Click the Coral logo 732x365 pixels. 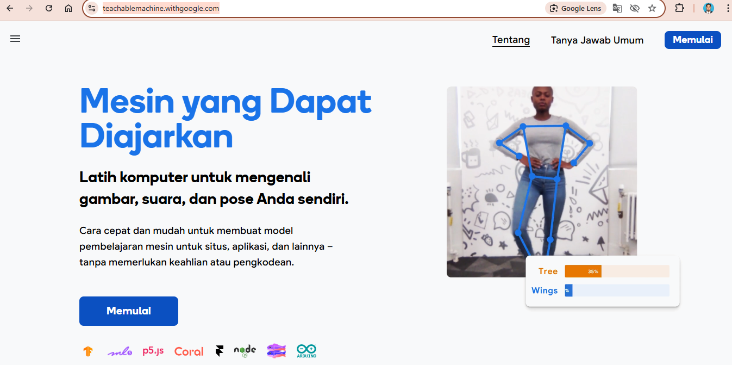pos(189,351)
